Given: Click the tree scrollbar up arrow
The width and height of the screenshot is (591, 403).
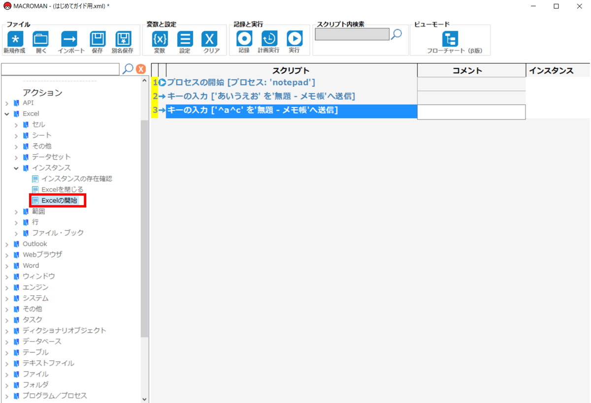Looking at the screenshot, I should coord(144,81).
